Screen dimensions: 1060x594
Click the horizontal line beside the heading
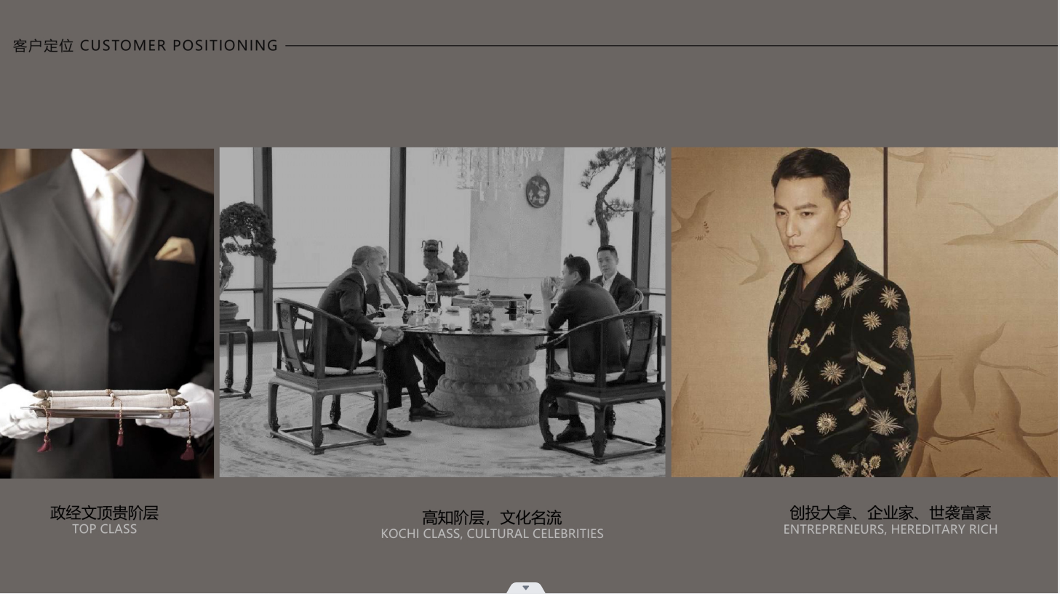tap(672, 46)
